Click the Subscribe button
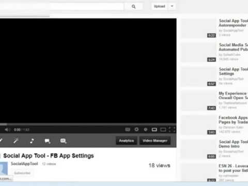 22,173
